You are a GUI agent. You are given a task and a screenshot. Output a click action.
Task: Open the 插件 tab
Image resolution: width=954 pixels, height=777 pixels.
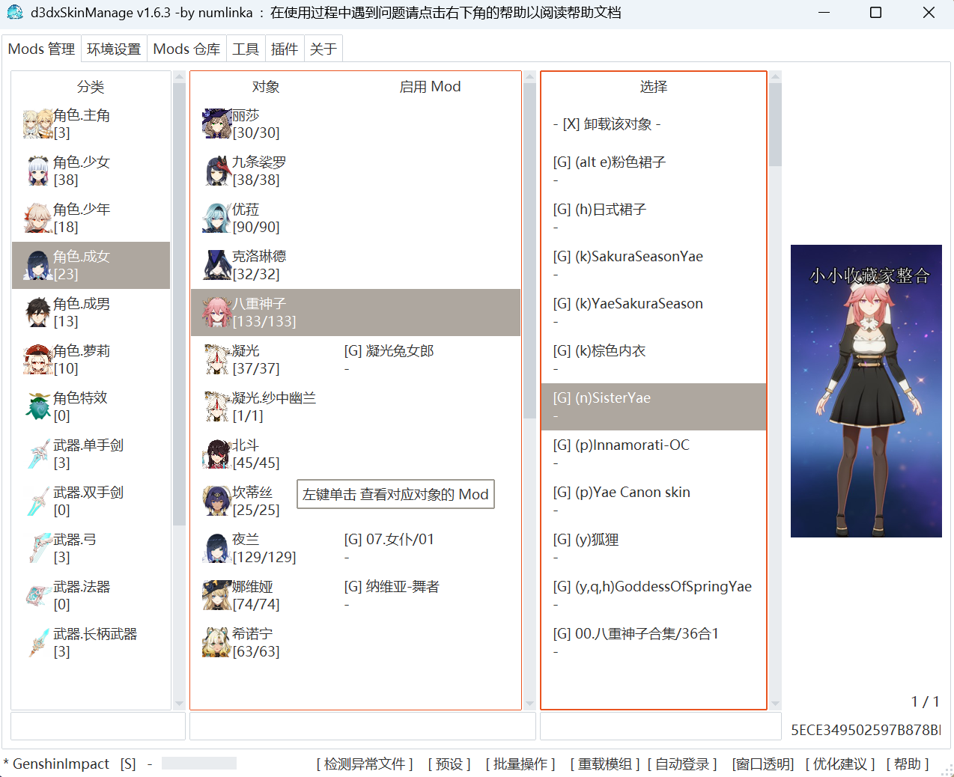(x=284, y=49)
